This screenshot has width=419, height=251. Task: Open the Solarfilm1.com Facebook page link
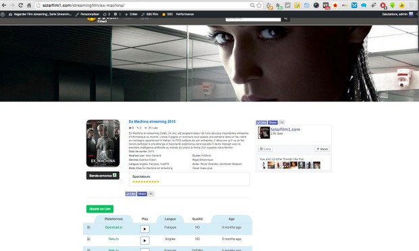click(x=285, y=129)
